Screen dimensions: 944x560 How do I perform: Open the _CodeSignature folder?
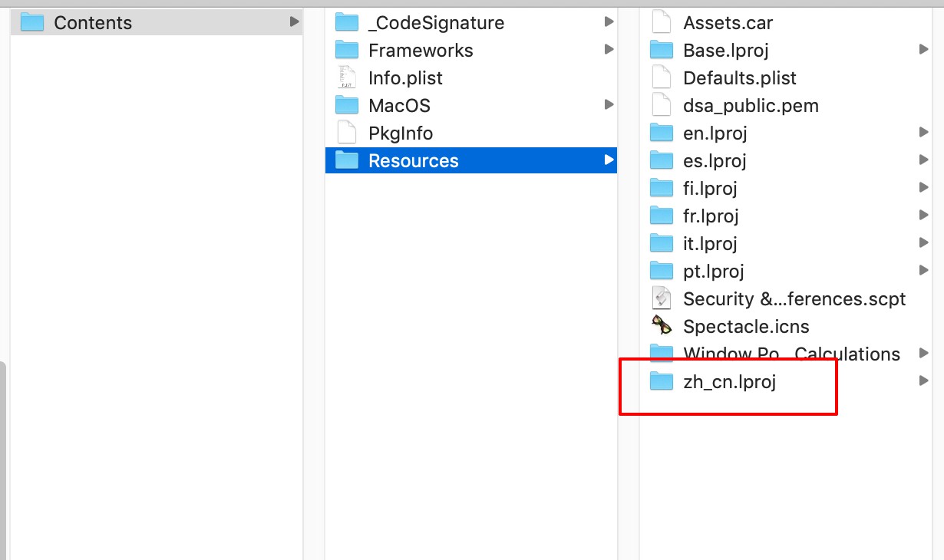(x=436, y=22)
